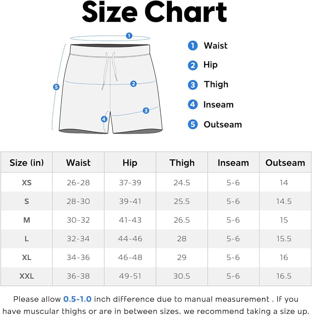Image resolution: width=312 pixels, height=316 pixels.
Task: Select the Hip column header in the table
Action: 130,163
